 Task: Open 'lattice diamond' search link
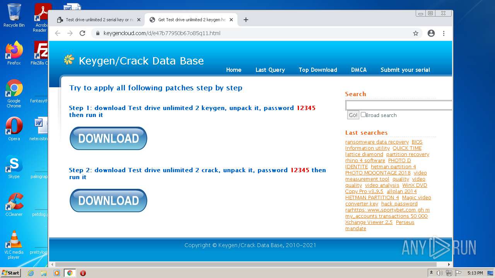(x=364, y=154)
